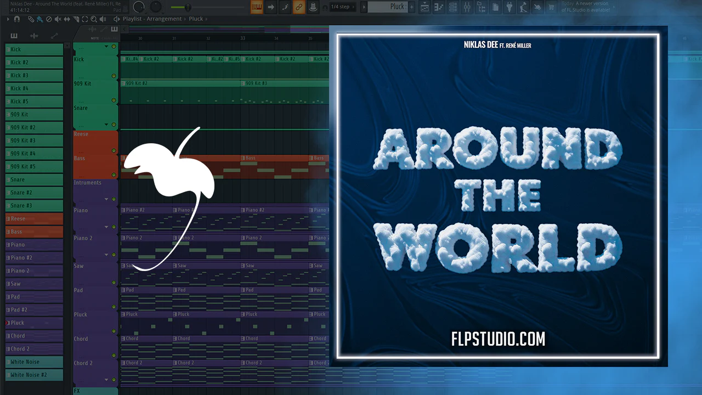Mute the Saw track

114,283
